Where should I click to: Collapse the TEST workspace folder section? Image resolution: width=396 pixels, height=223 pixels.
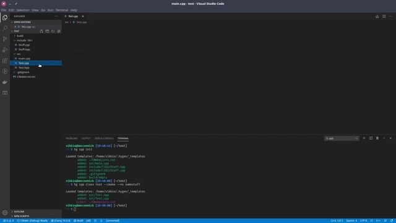25,31
